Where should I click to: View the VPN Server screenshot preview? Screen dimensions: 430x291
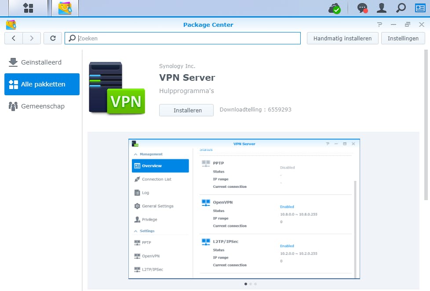click(x=244, y=209)
